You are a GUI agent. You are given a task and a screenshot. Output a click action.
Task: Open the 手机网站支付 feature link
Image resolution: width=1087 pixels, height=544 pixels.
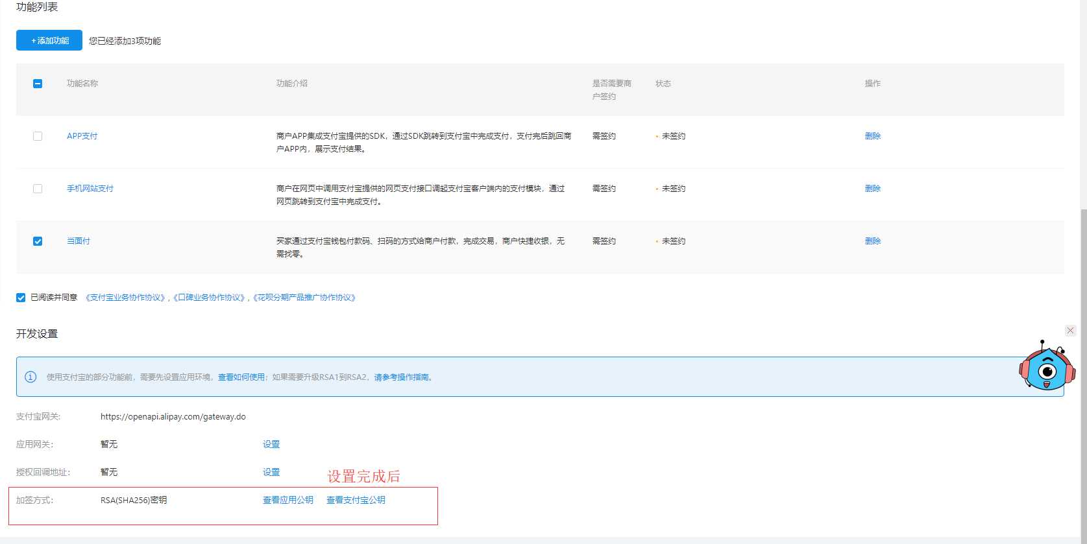click(90, 189)
